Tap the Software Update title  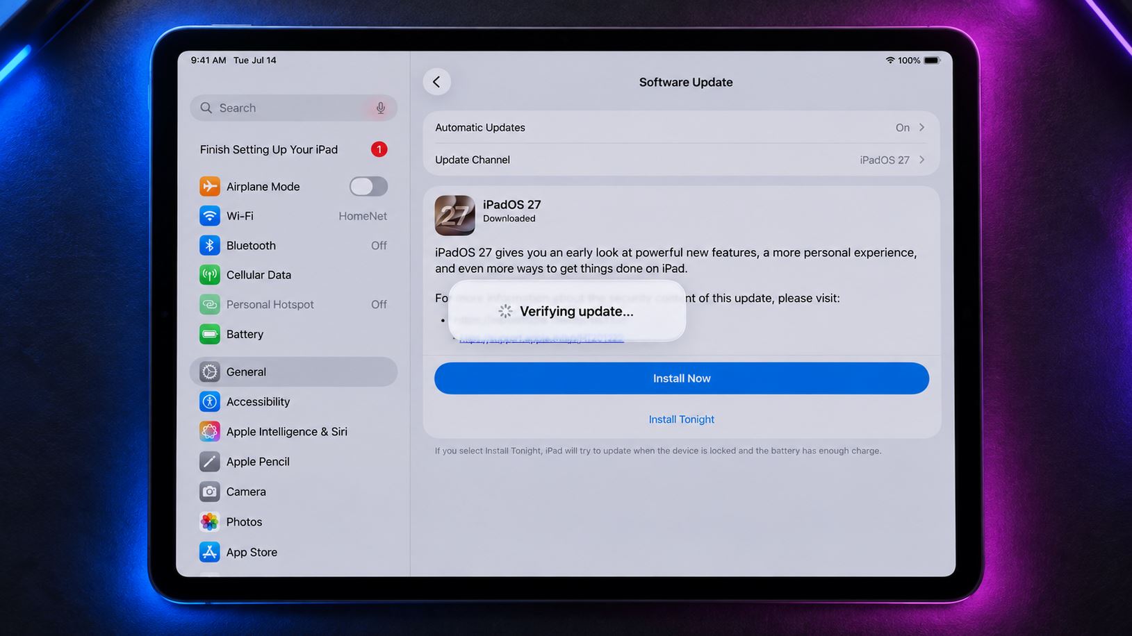click(686, 82)
